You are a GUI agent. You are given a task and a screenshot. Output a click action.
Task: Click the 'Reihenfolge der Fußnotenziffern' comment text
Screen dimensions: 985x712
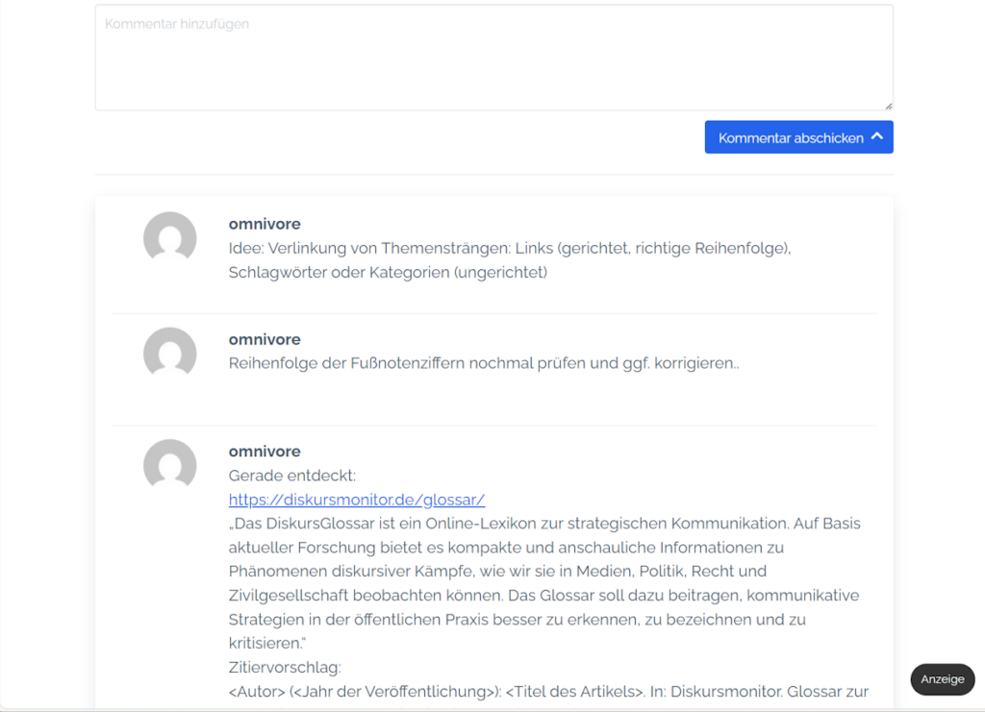tap(484, 363)
